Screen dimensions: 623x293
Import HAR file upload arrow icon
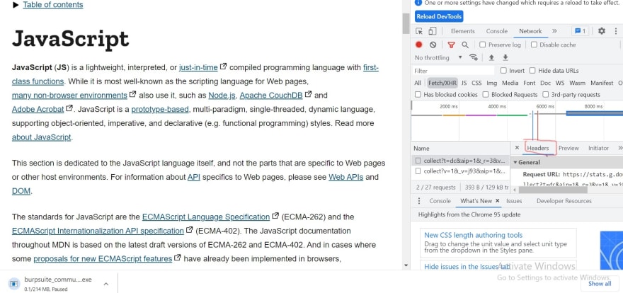[x=491, y=57]
